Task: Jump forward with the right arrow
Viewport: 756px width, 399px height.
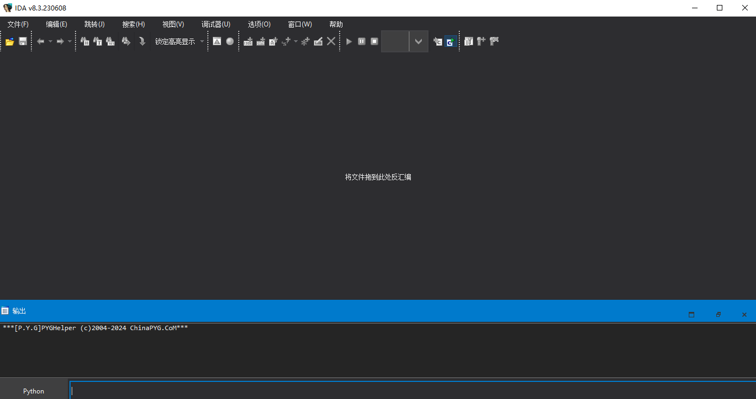Action: coord(60,41)
